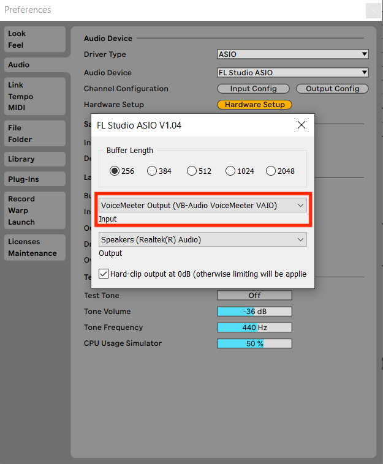Choose 512 buffer length radio button

(x=192, y=171)
